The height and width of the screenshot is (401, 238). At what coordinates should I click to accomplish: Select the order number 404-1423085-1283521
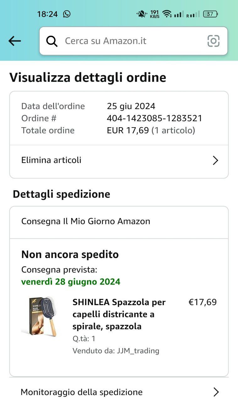tap(154, 118)
